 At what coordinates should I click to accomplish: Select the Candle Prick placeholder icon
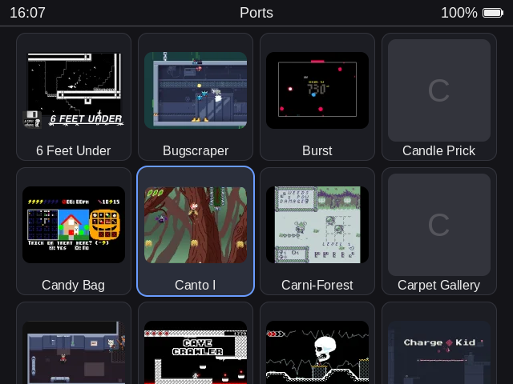click(439, 90)
